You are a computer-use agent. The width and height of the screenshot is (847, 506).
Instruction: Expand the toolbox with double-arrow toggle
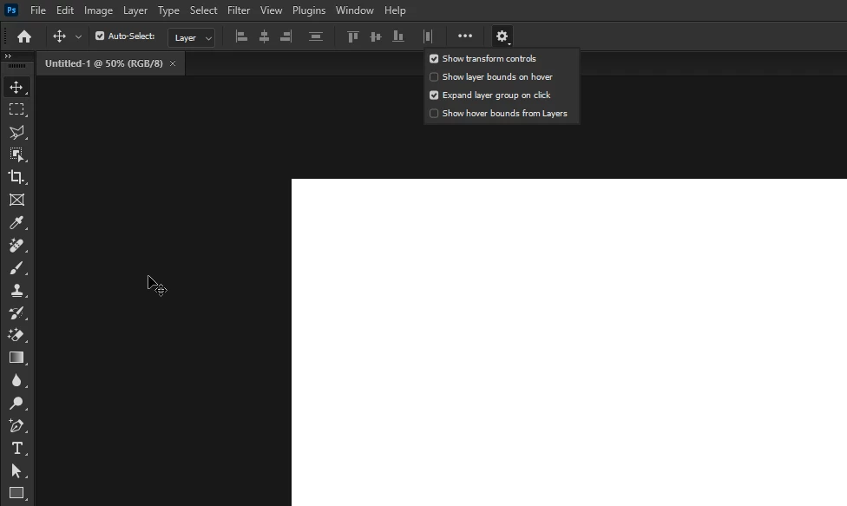[x=8, y=56]
